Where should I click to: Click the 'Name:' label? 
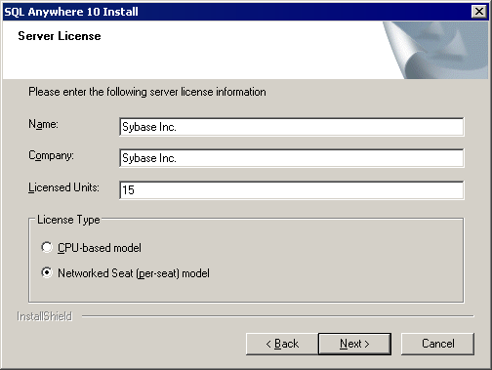[x=43, y=124]
